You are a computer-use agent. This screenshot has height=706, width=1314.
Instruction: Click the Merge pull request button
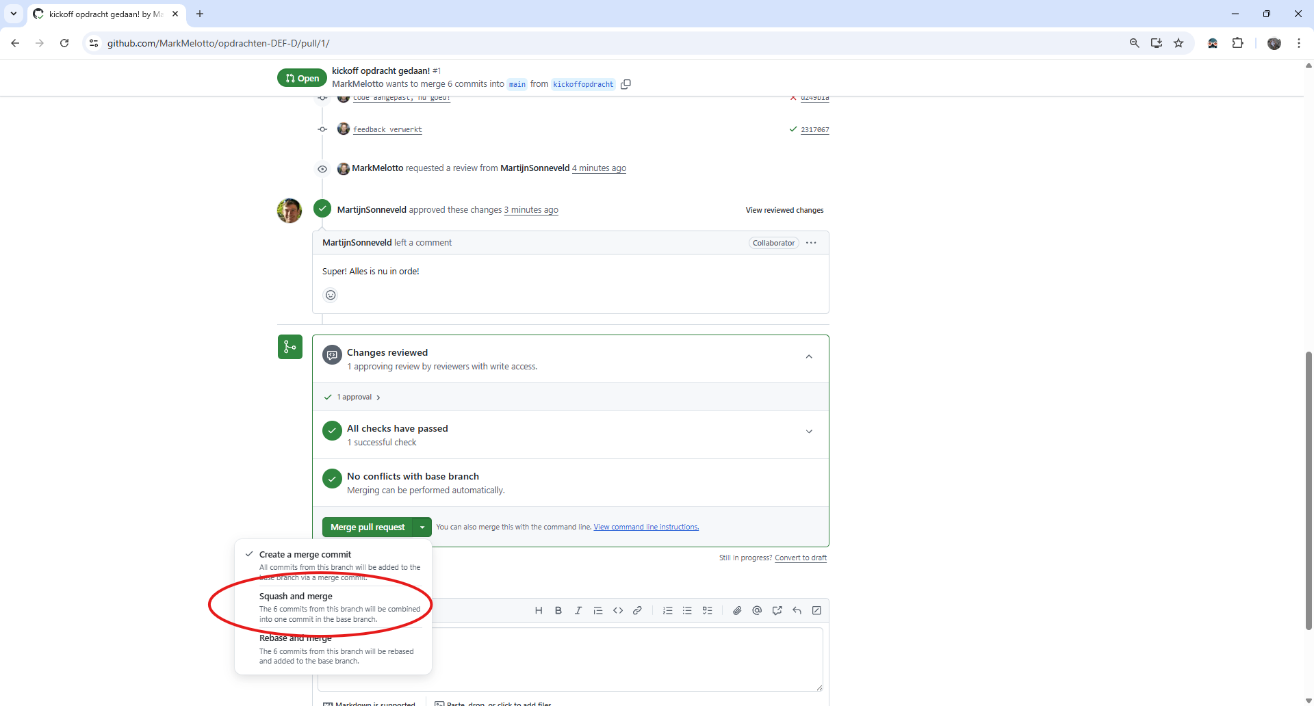[368, 527]
